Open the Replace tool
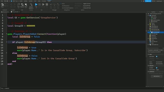The height and width of the screenshot is (92, 164). [x=22, y=5]
